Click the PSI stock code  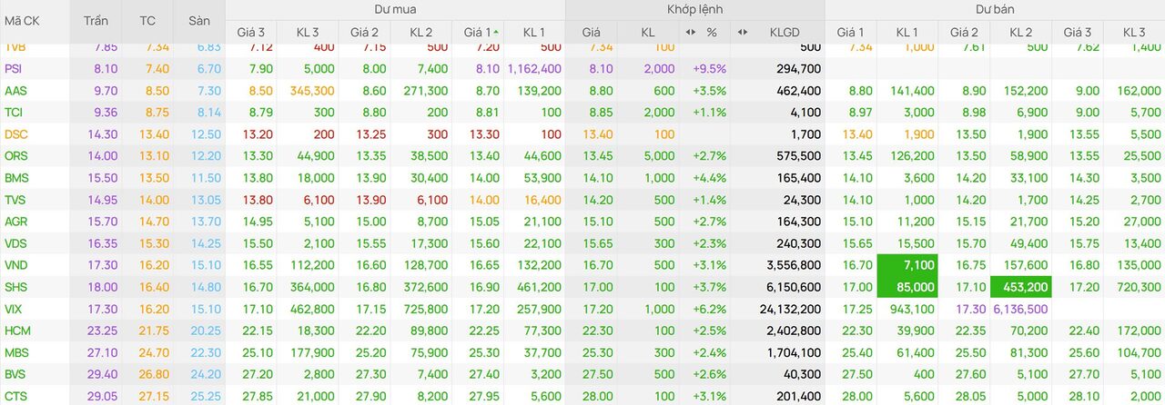pos(14,69)
